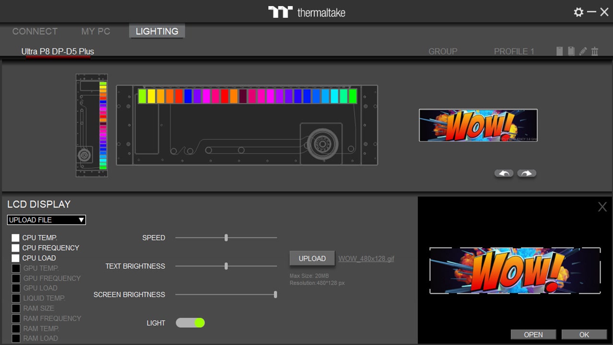The image size is (613, 345).
Task: Enable the CPU TEMP. checkbox
Action: 16,238
